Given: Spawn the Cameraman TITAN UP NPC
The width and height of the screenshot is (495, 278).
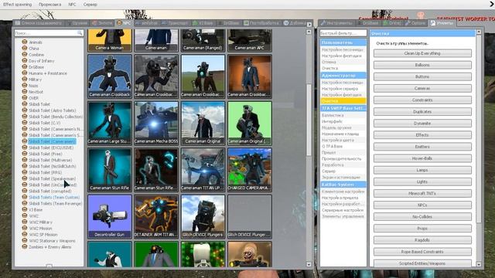Looking at the screenshot, I should click(203, 170).
